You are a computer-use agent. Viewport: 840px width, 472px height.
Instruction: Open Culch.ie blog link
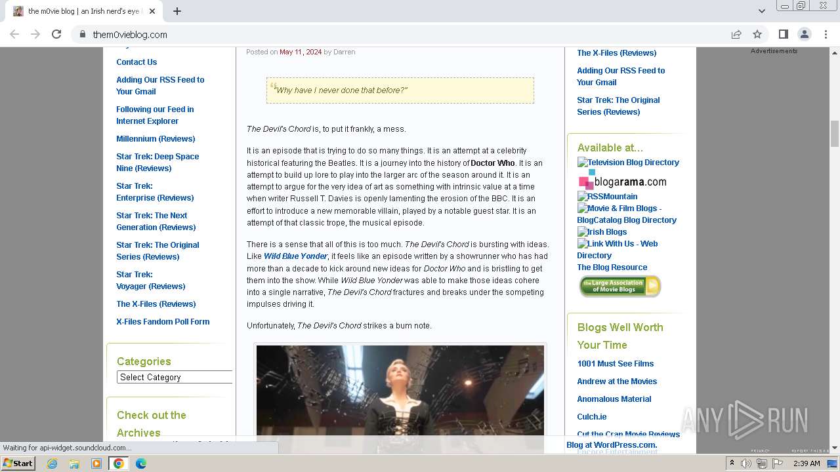tap(592, 417)
